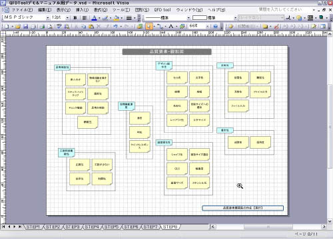The height and width of the screenshot is (239, 333).
Task: Select the GUI sticky note shape
Action: tap(177, 169)
